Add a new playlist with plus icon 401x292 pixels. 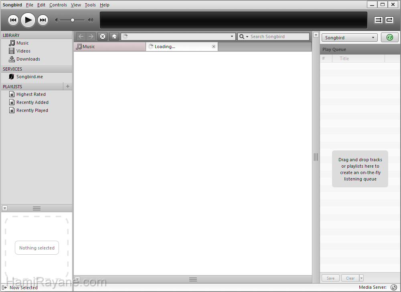click(x=68, y=86)
